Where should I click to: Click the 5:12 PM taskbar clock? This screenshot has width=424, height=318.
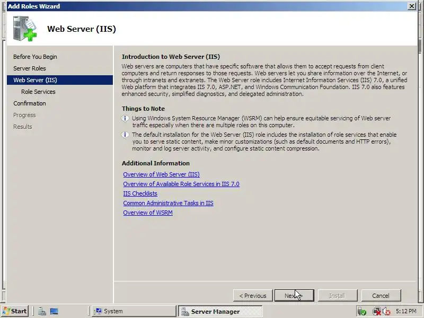pyautogui.click(x=406, y=311)
